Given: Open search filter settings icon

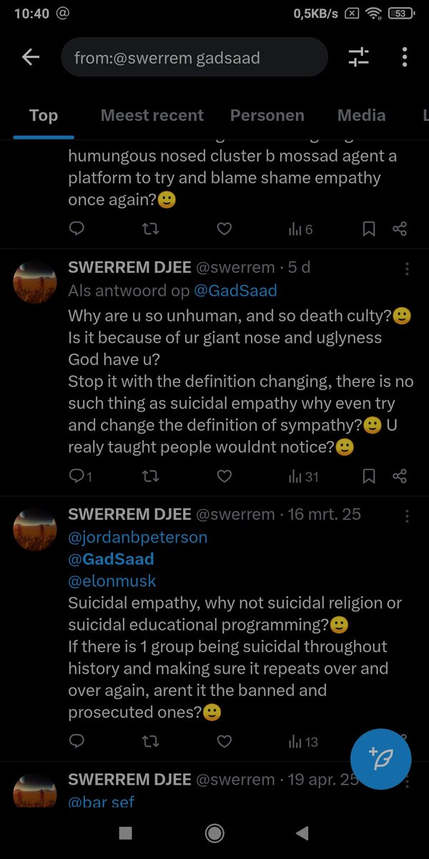Looking at the screenshot, I should [x=358, y=57].
